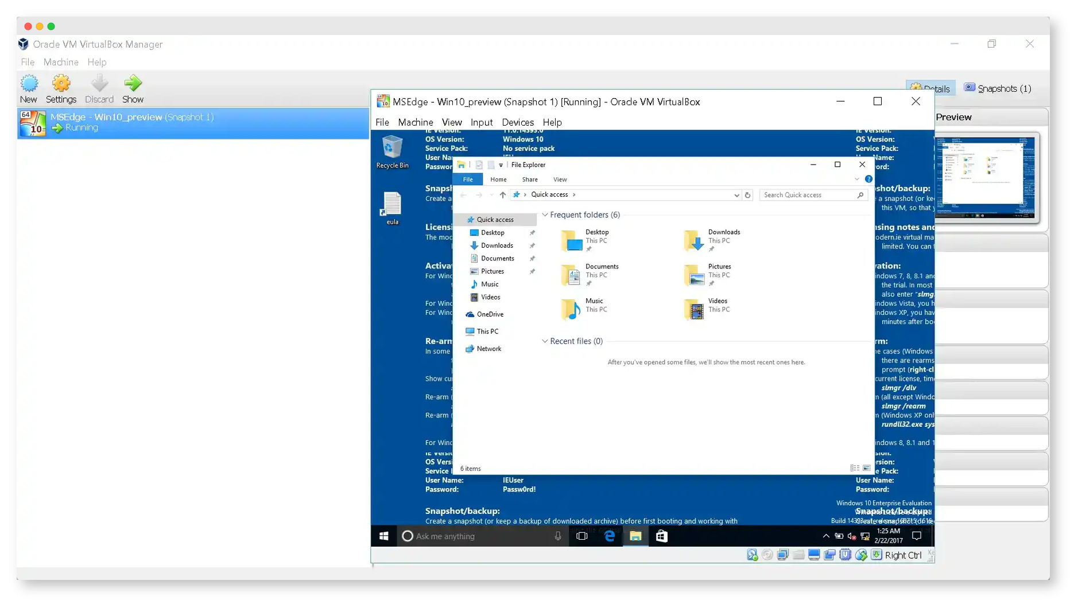1078x608 pixels.
Task: Open the File menu in VirtualBox Manager
Action: click(x=28, y=62)
